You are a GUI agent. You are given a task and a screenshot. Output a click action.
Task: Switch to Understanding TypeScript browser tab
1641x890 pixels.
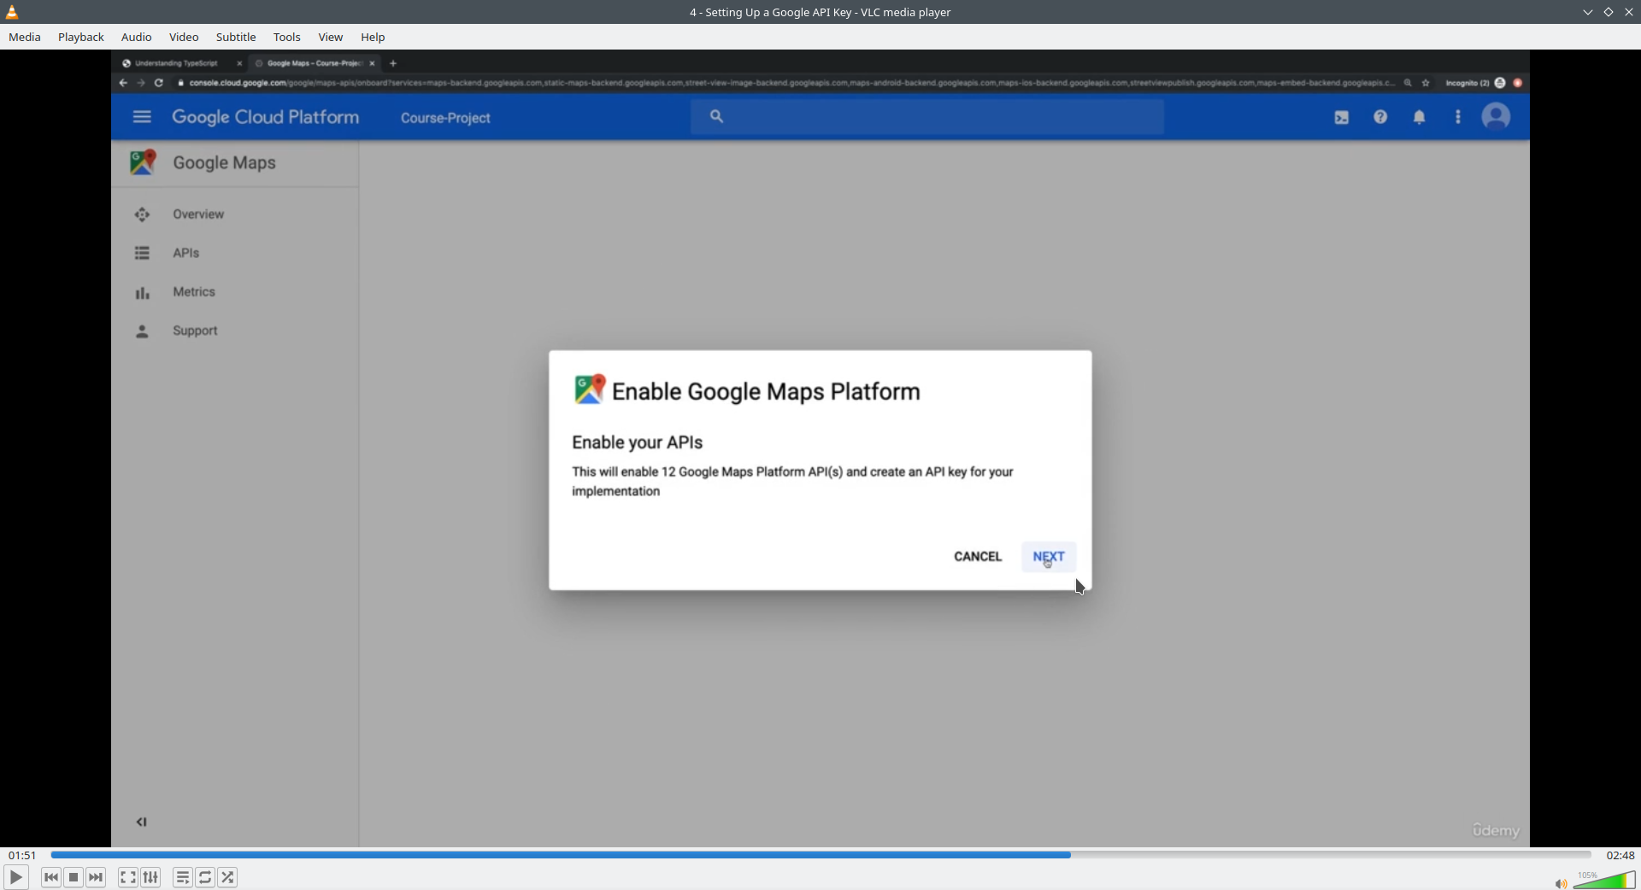pos(175,63)
